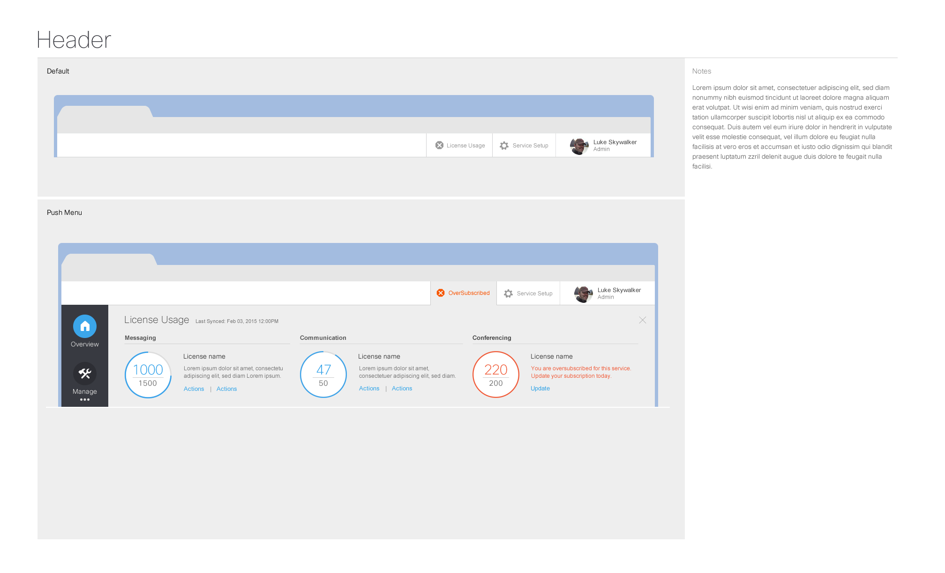
Task: Click first Actions link under Messaging
Action: pyautogui.click(x=194, y=389)
